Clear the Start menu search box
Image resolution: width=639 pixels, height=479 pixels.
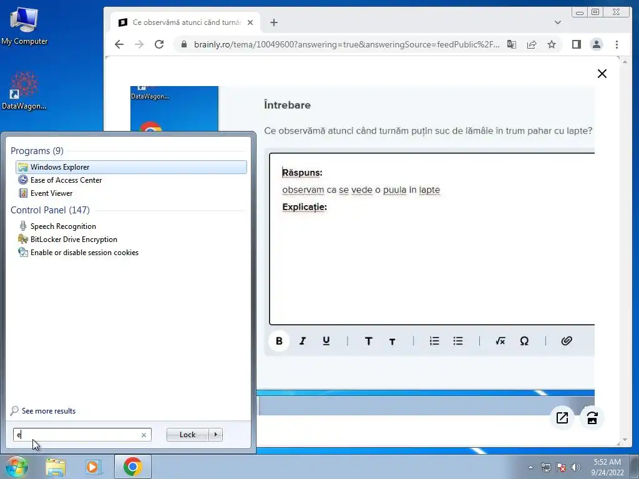click(144, 435)
